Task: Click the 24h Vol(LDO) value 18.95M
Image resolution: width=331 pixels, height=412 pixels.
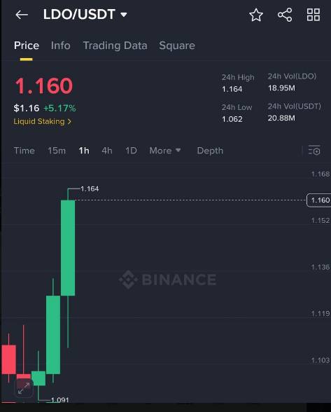Action: [x=281, y=88]
